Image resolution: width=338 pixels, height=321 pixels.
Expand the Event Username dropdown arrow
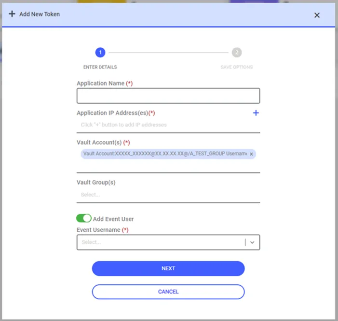point(252,242)
